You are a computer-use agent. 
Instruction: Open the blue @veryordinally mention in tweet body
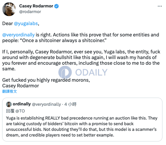point(18,35)
